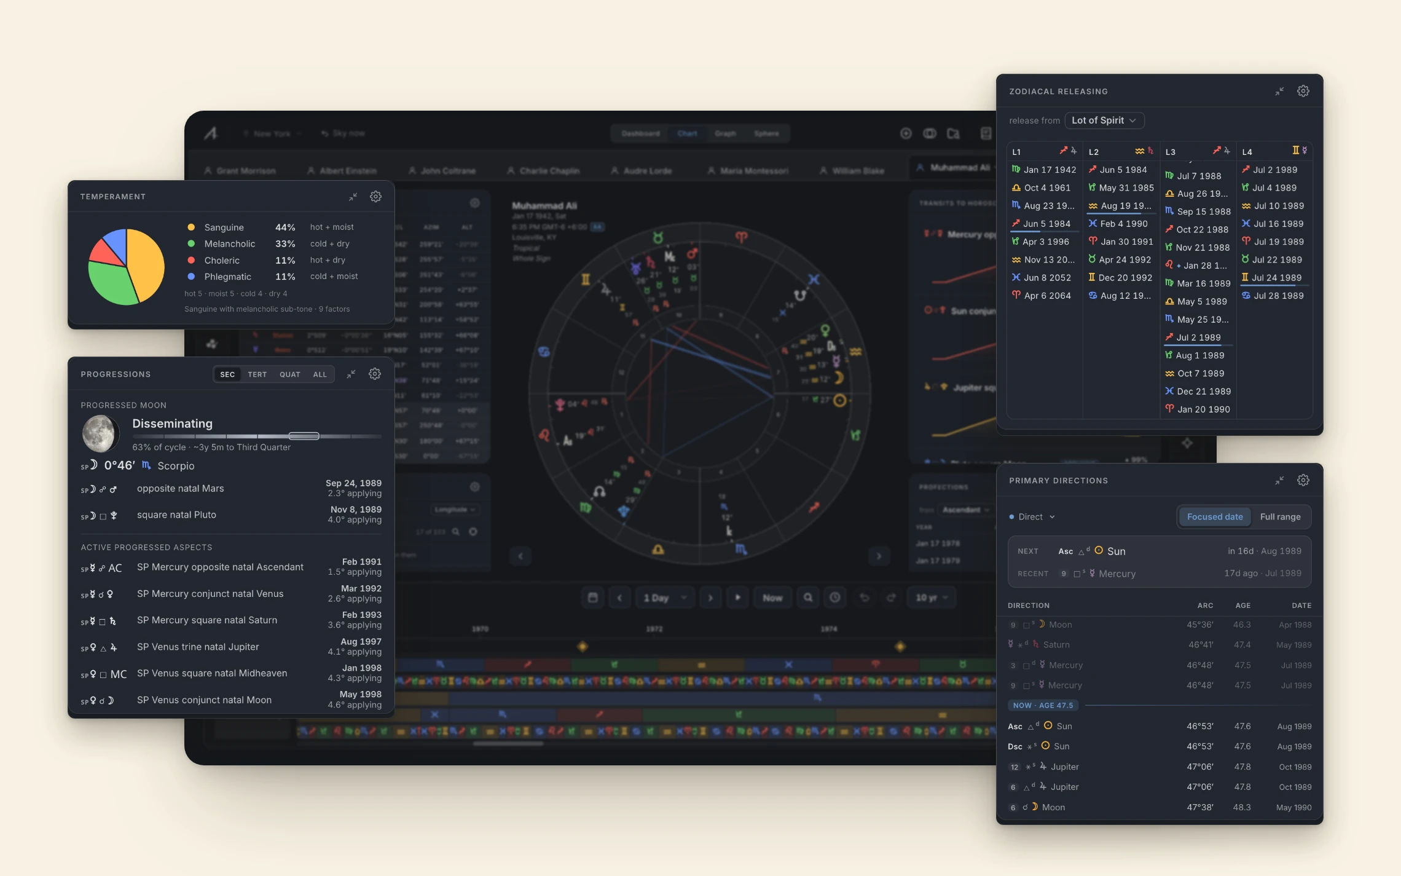
Task: Click the calendar icon in timeline toolbar
Action: tap(593, 598)
